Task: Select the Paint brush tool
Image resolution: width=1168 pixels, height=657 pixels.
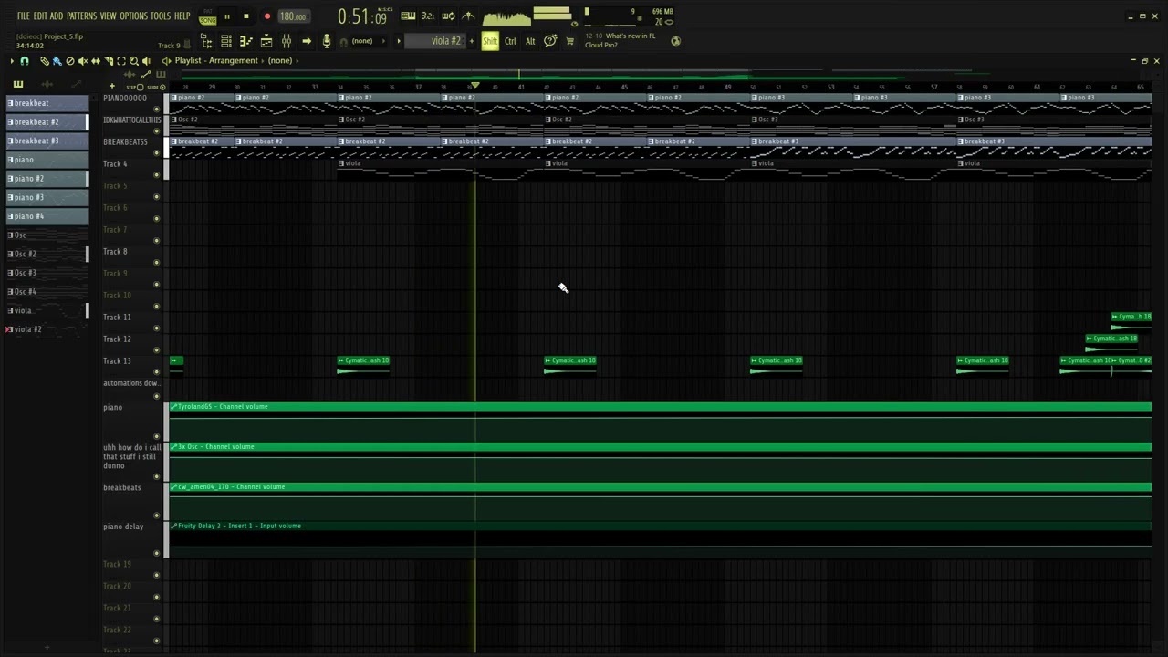Action: (x=57, y=61)
